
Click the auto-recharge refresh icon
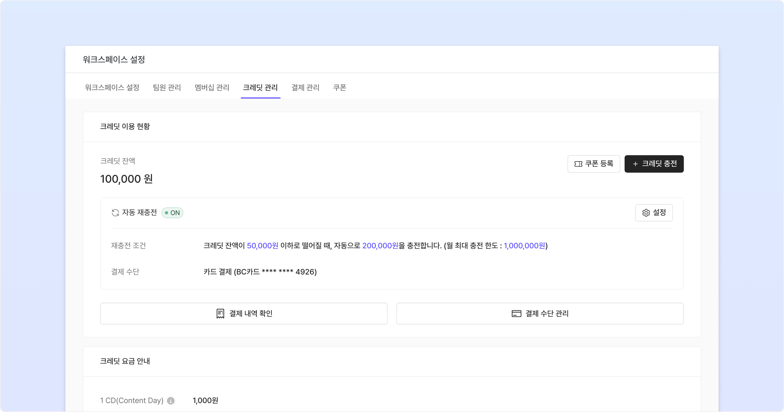tap(115, 213)
